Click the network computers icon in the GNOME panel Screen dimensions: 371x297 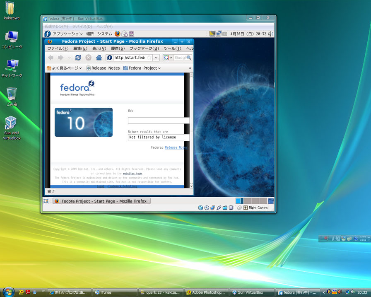[219, 34]
